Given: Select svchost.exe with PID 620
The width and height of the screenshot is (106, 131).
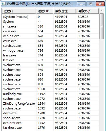Looking at the screenshot, I should point(50,79).
